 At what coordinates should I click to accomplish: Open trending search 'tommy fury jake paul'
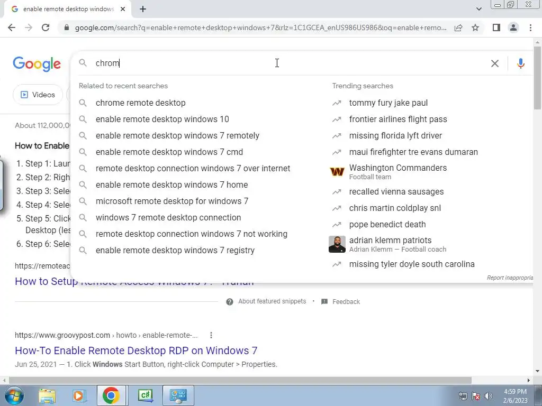[x=388, y=103]
